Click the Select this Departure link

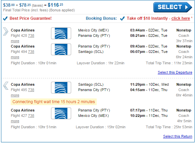pos(175,72)
